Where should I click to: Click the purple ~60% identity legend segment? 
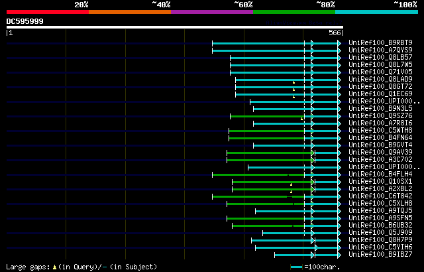tap(212, 12)
